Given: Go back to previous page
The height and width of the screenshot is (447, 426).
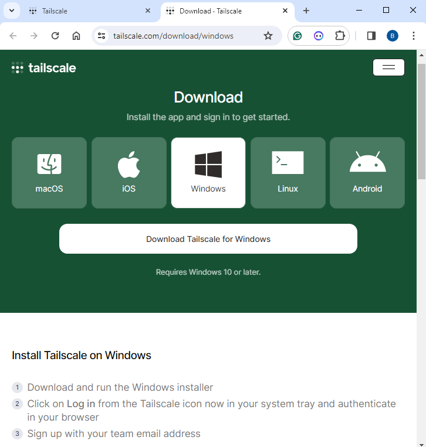Looking at the screenshot, I should tap(13, 36).
